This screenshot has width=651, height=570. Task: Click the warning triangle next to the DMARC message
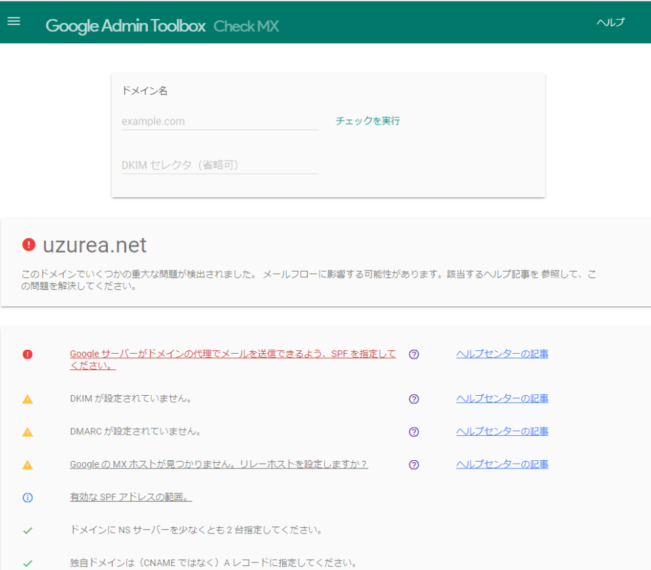[27, 431]
